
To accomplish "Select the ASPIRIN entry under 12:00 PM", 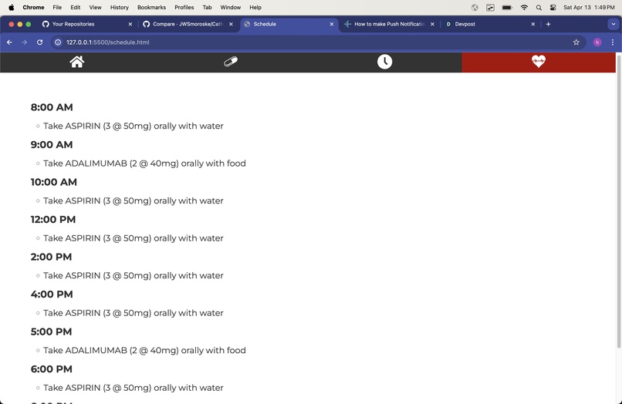I will point(134,238).
